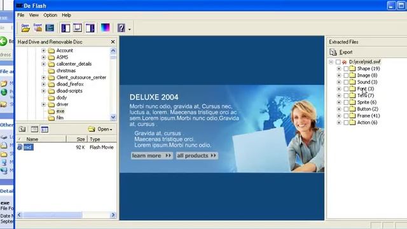Click the folder tree scroll down arrow

(113, 117)
